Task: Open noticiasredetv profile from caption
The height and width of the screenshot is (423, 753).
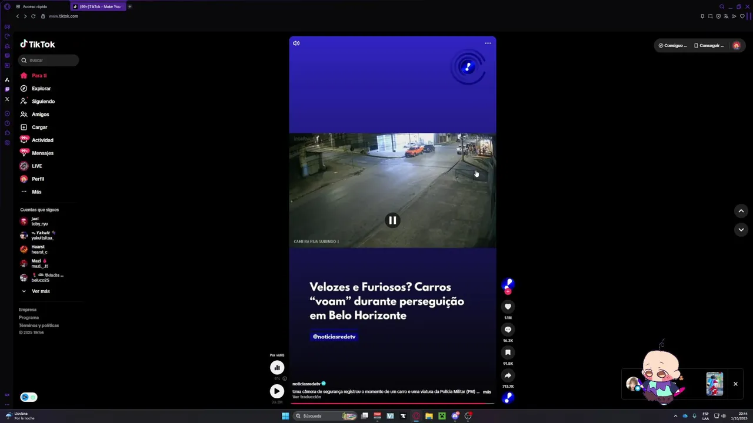Action: 306,384
